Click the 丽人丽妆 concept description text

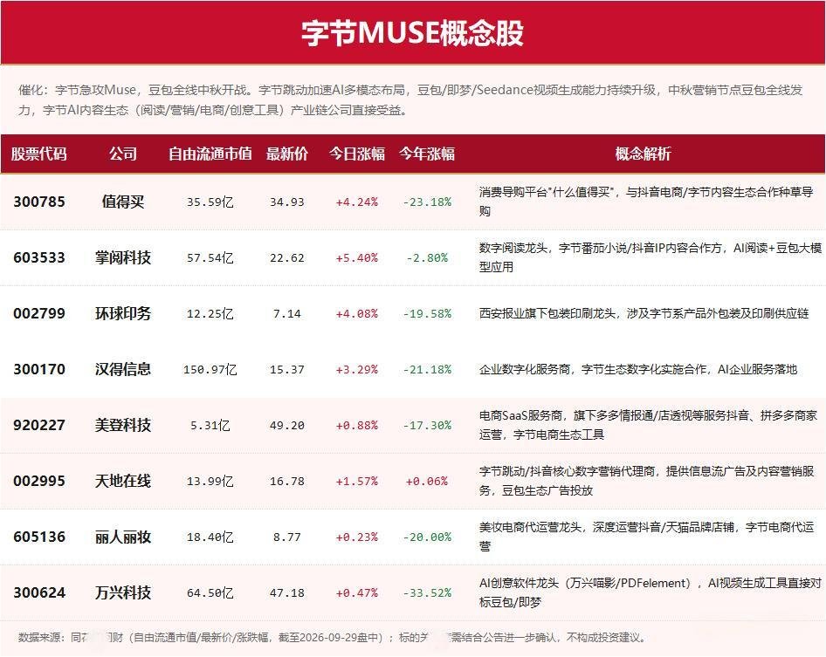pyautogui.click(x=646, y=537)
